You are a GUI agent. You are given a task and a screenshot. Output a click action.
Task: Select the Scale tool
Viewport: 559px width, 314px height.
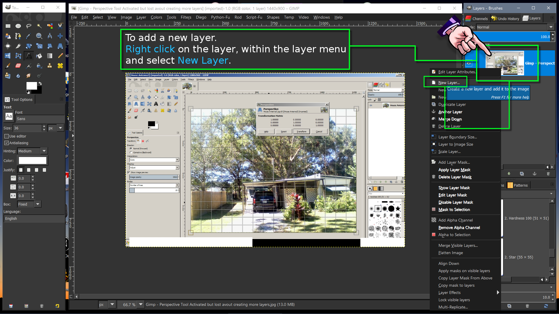pyautogui.click(x=39, y=46)
